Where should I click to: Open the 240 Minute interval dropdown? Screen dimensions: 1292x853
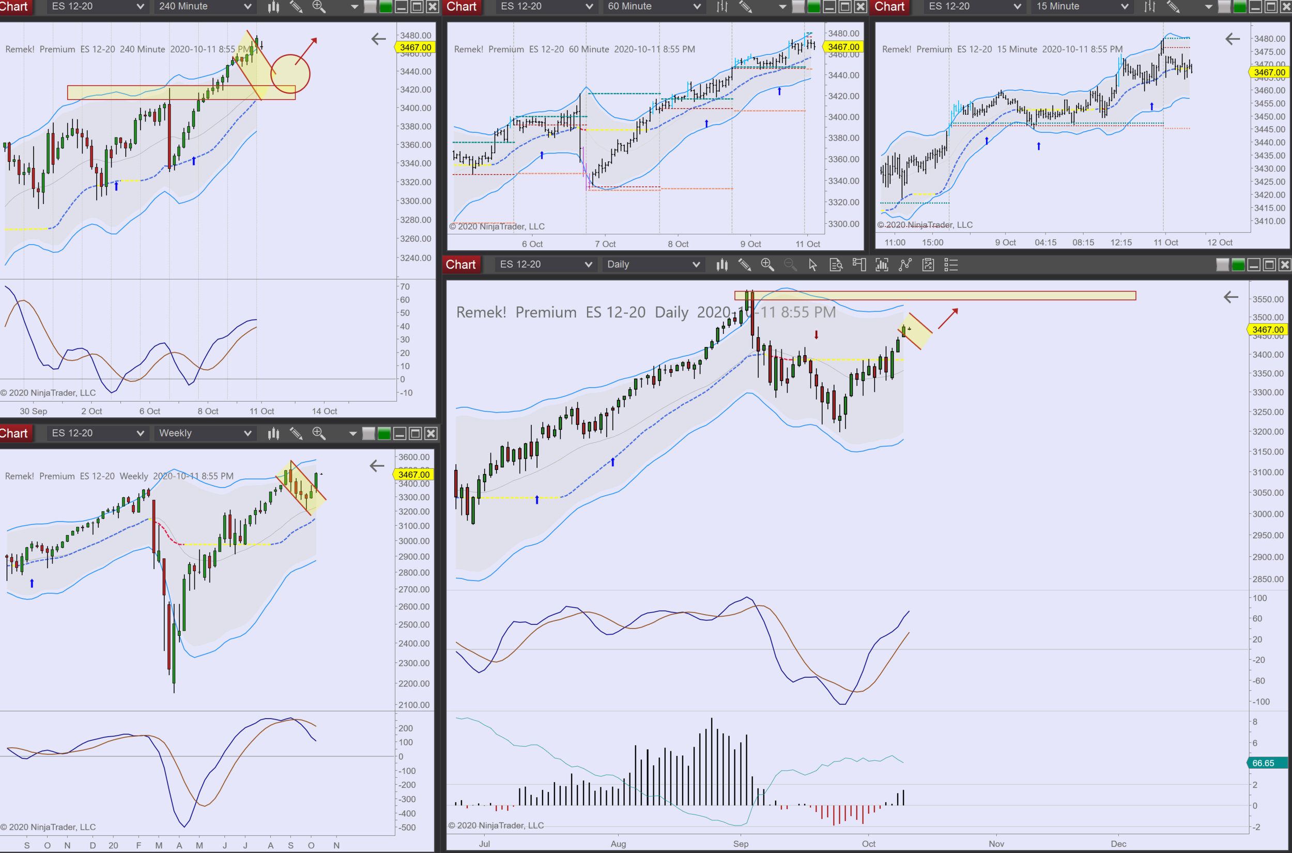pyautogui.click(x=205, y=7)
